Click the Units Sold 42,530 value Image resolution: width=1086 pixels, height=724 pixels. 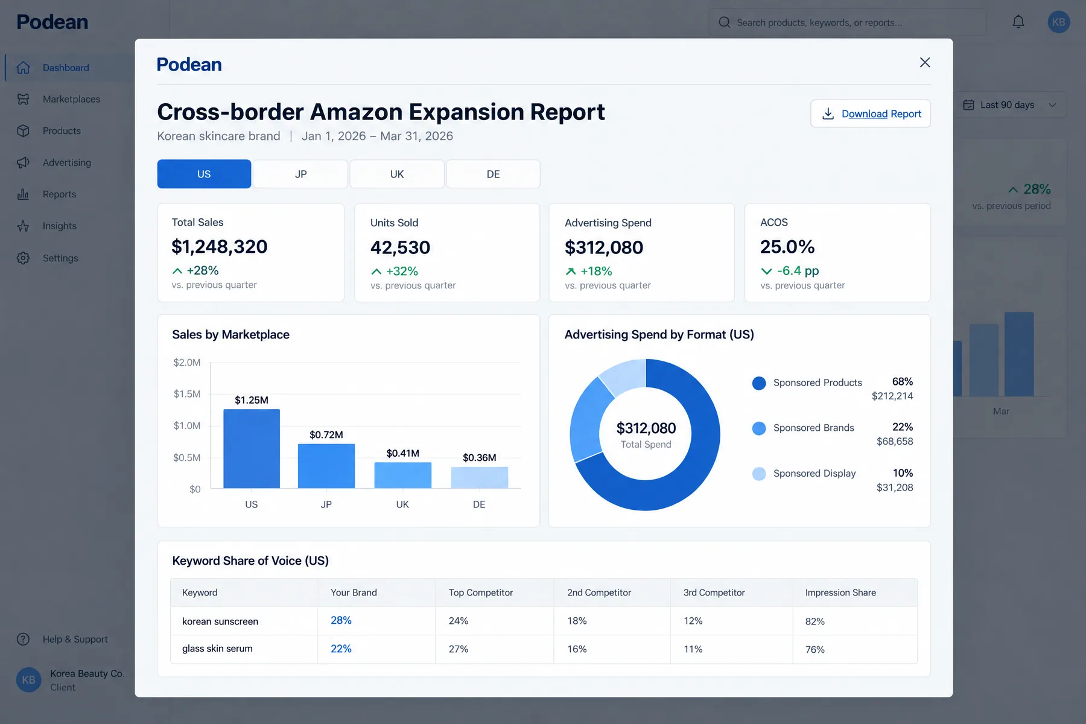pyautogui.click(x=400, y=247)
